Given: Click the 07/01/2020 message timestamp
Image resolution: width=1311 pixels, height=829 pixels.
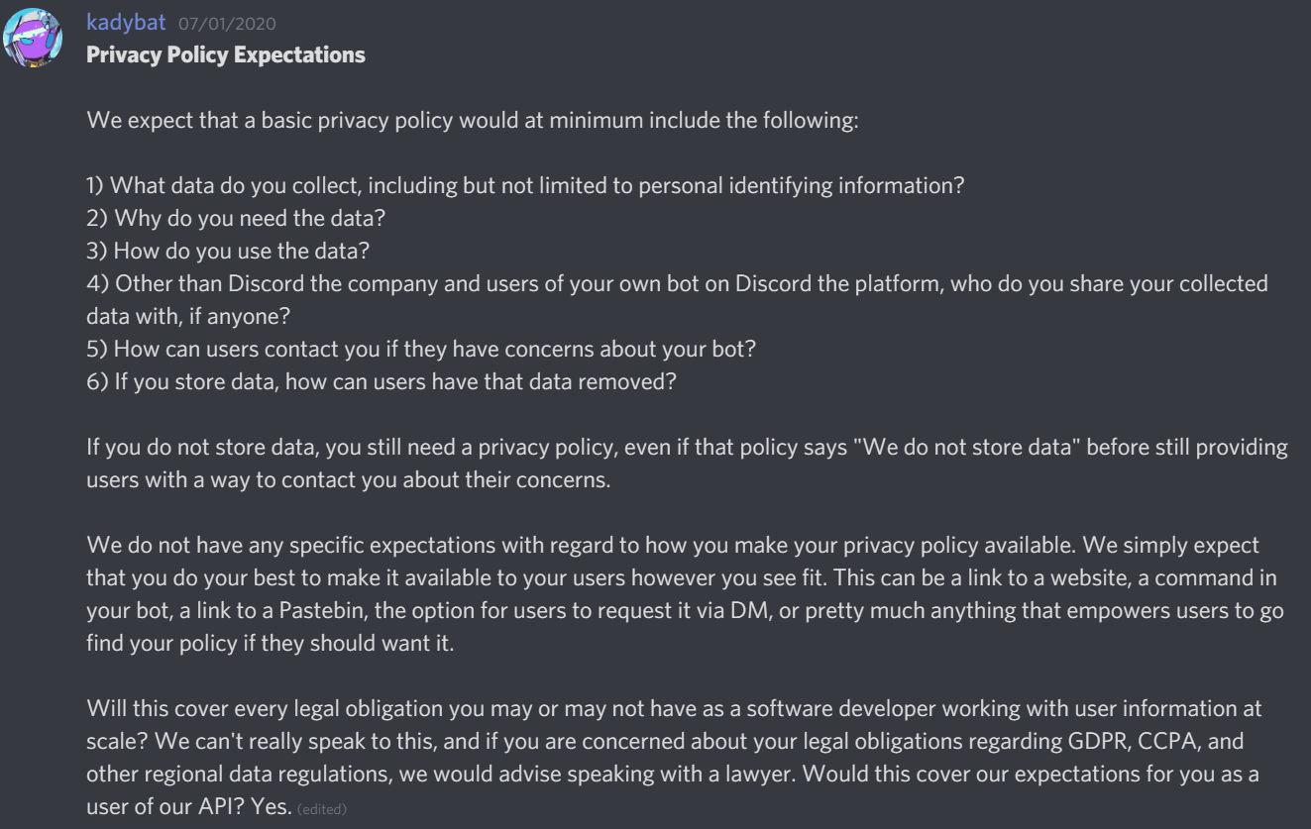Looking at the screenshot, I should 227,24.
